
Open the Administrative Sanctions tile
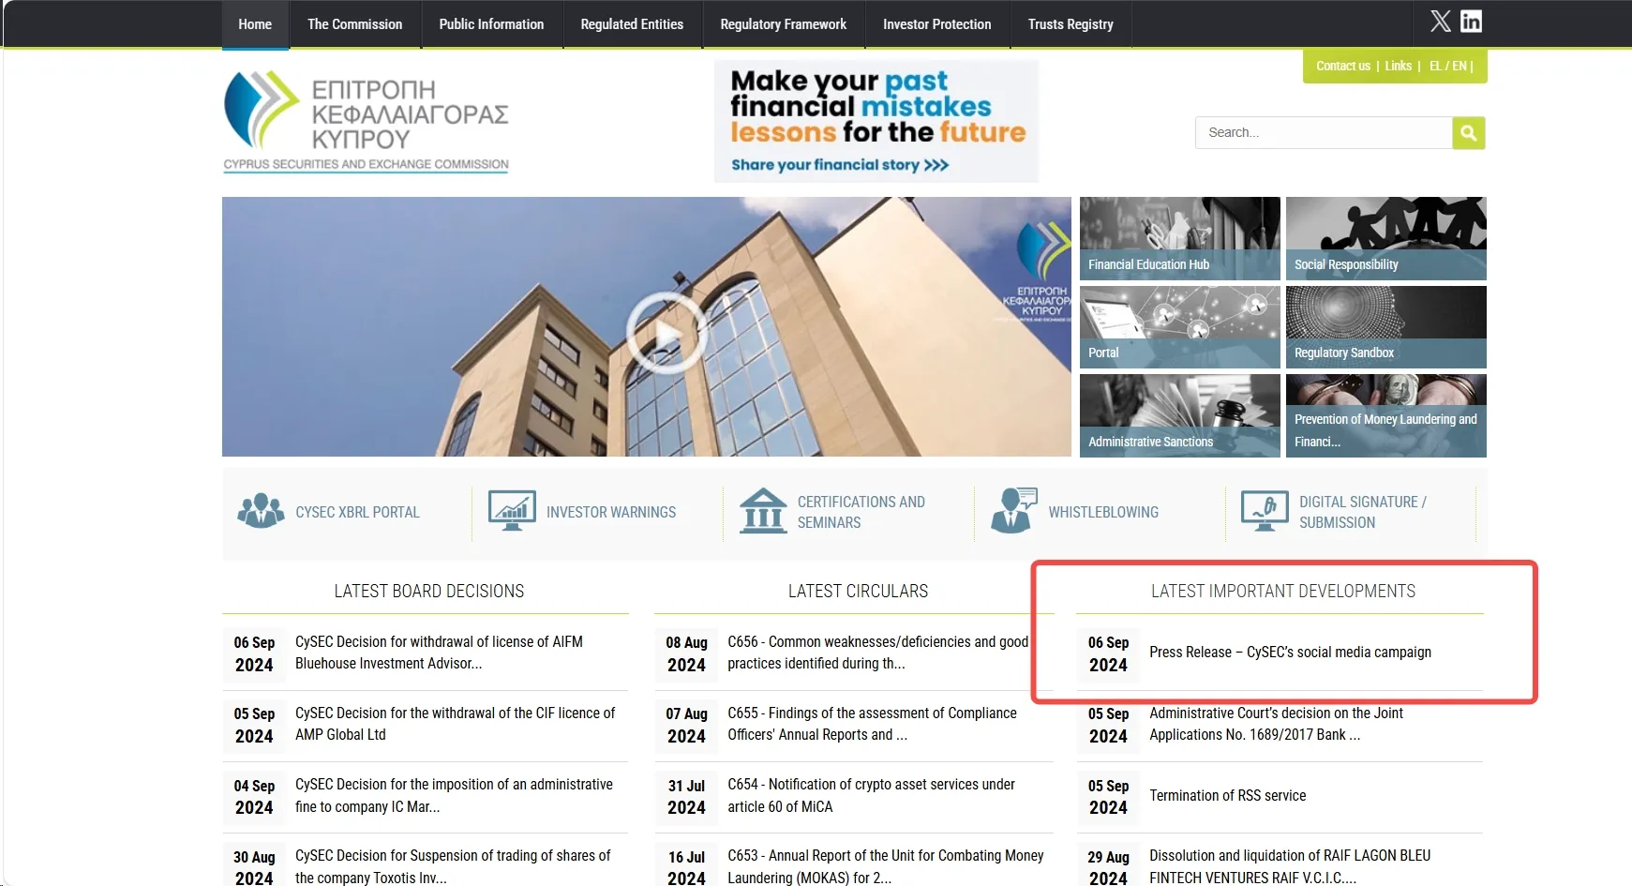click(1180, 415)
